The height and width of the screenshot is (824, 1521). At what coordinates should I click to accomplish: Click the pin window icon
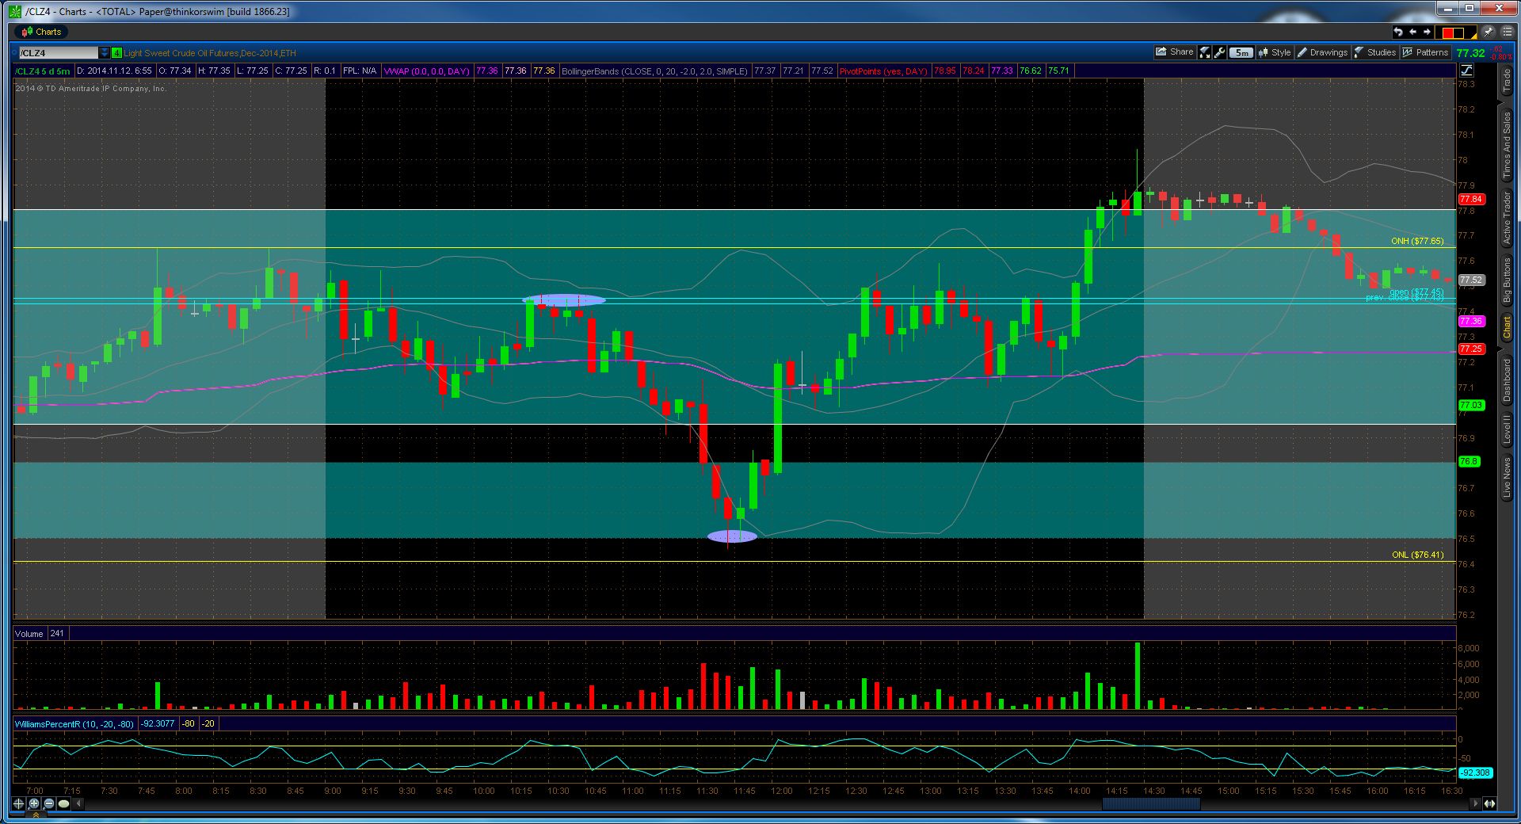tap(1488, 32)
